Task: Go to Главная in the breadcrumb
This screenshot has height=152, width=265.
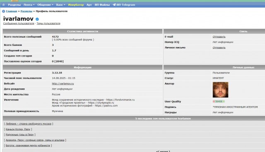Action: coord(12,11)
